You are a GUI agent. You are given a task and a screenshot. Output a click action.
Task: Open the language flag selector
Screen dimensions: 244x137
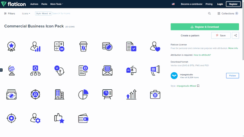tap(173, 4)
